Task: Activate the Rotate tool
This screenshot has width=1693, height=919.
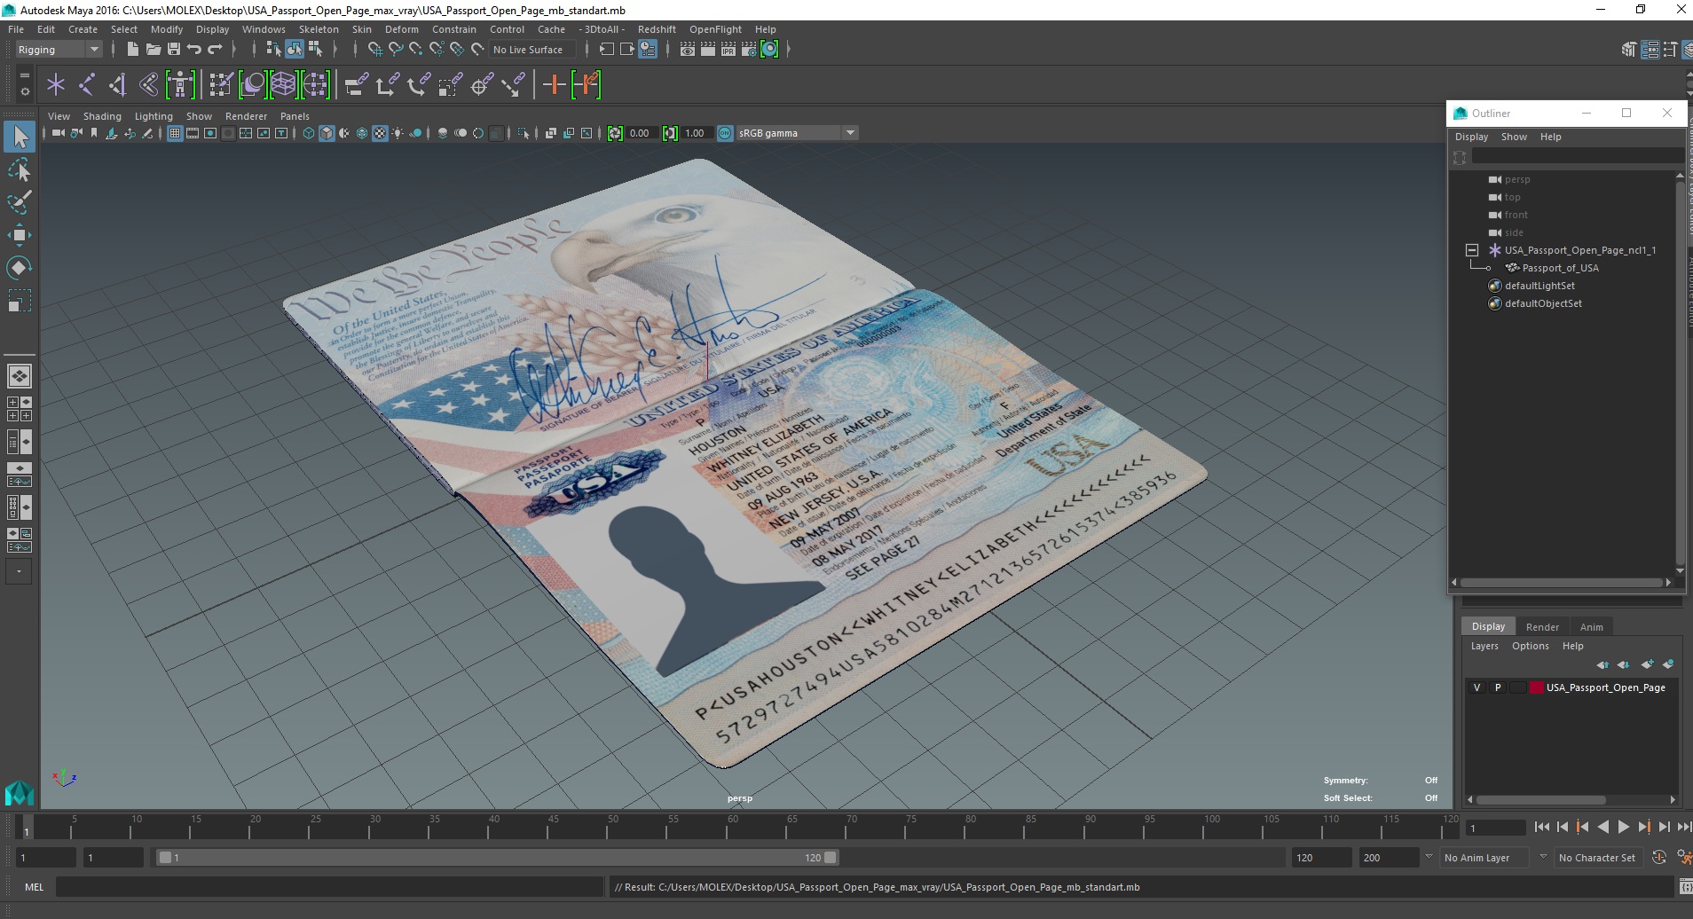Action: [20, 268]
